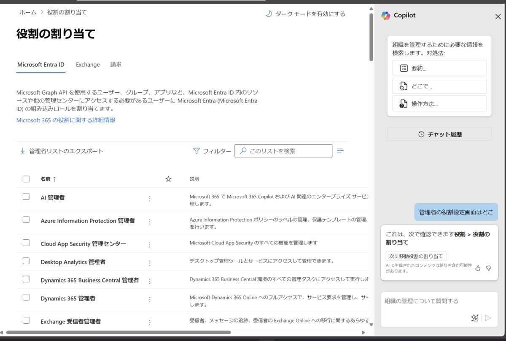The image size is (506, 341).
Task: Click the export admin list download icon
Action: (23, 151)
